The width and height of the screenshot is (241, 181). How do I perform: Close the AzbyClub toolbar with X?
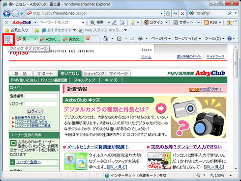pos(6,23)
